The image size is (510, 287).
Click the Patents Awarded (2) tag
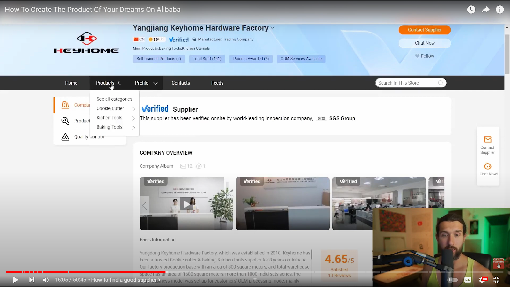click(251, 59)
